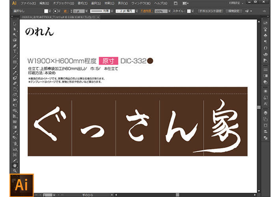Select the Blob Brush tool

click(15, 78)
